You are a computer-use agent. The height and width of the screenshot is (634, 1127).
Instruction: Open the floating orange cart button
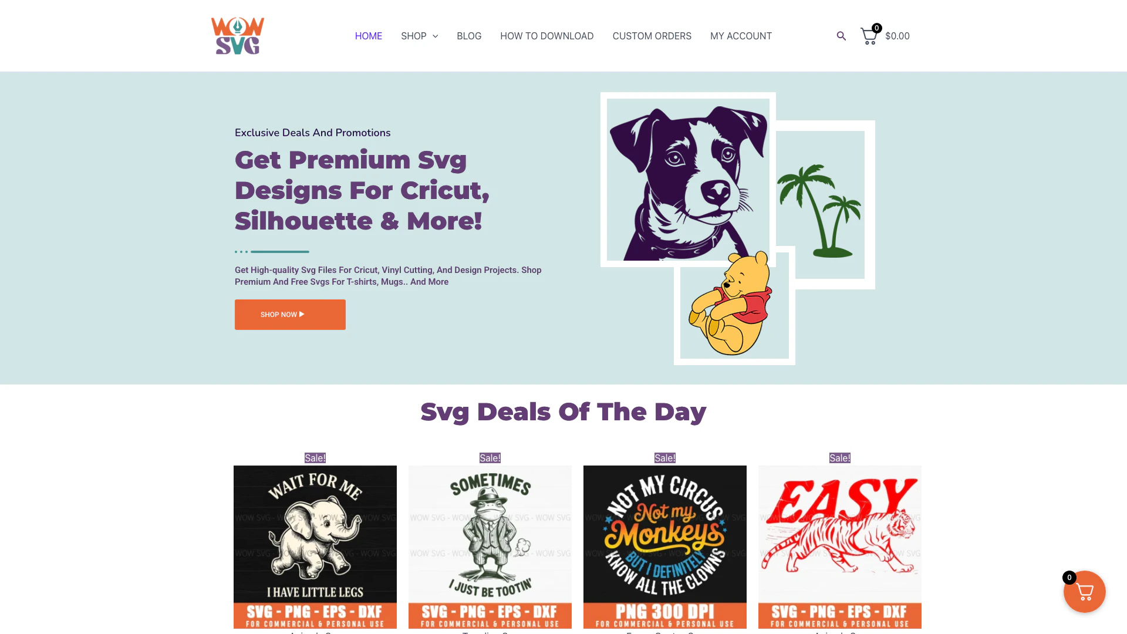click(x=1084, y=592)
